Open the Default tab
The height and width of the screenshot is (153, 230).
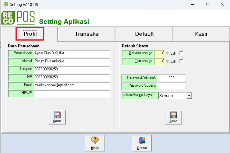(144, 34)
